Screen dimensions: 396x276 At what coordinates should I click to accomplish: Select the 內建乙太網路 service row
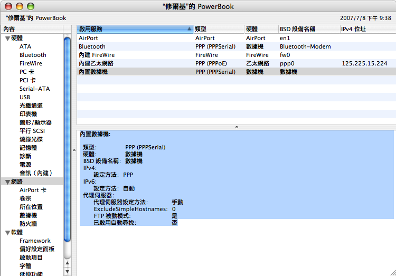click(237, 63)
